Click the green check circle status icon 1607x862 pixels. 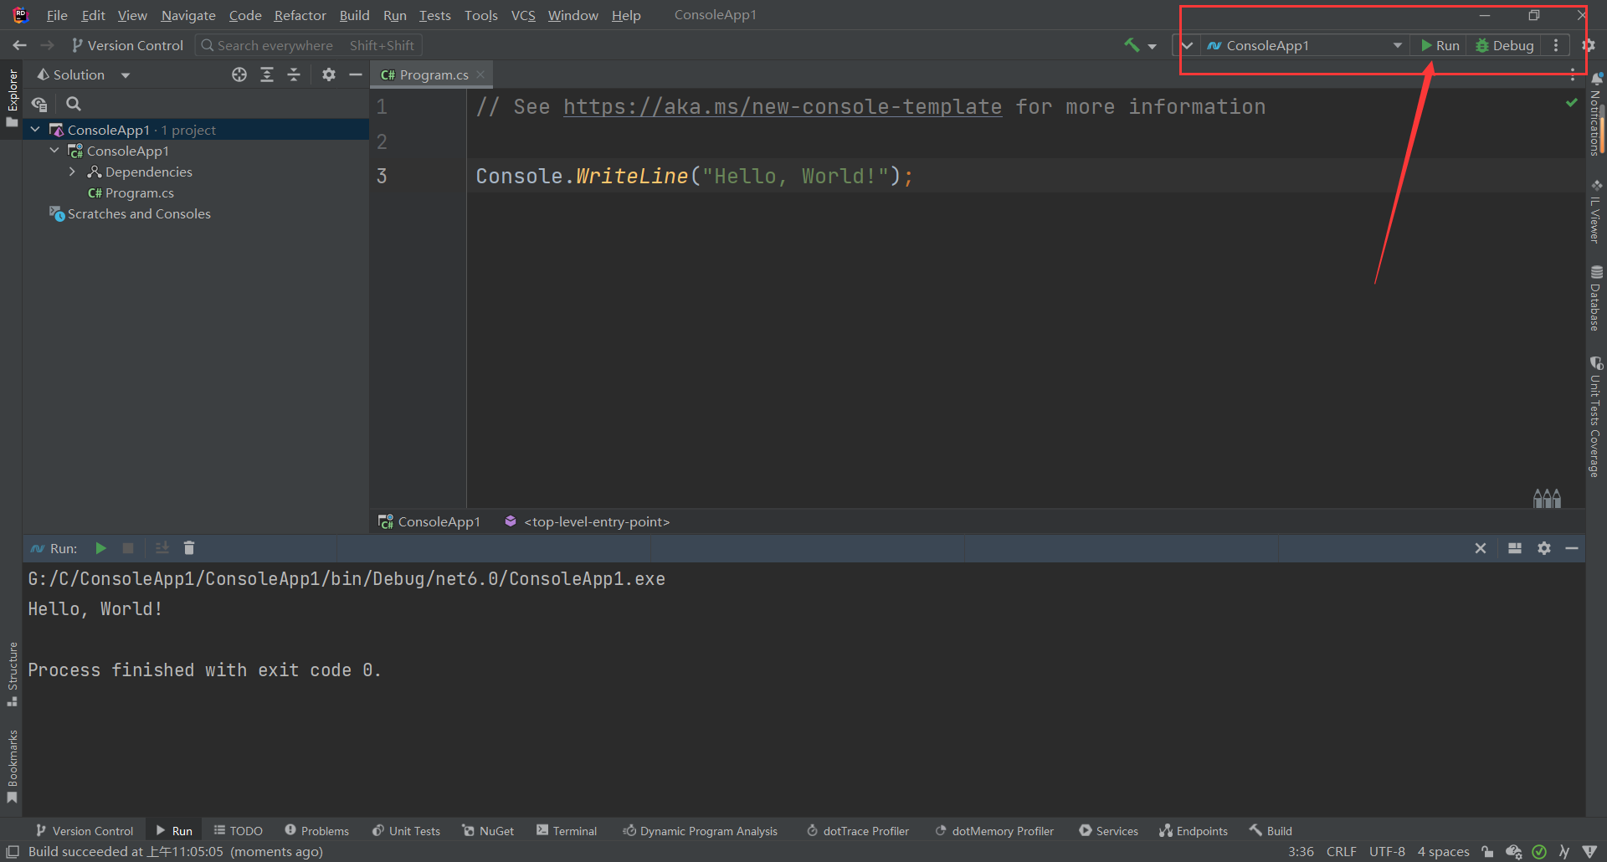point(1539,852)
